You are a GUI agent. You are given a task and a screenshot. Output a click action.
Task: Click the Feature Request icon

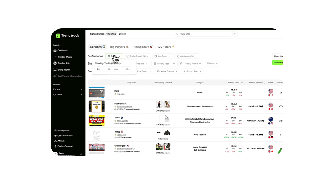click(x=56, y=146)
